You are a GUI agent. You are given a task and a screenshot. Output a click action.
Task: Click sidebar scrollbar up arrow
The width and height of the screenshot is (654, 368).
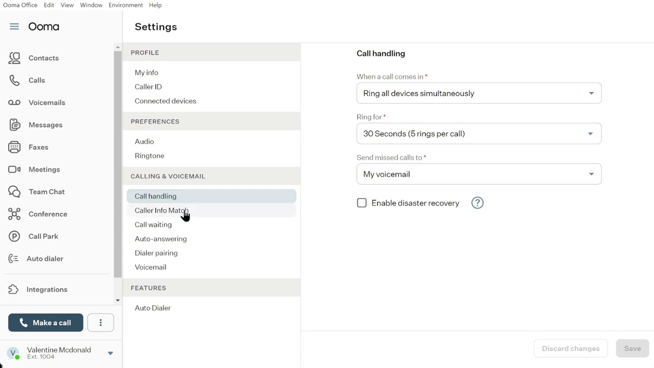pos(118,47)
